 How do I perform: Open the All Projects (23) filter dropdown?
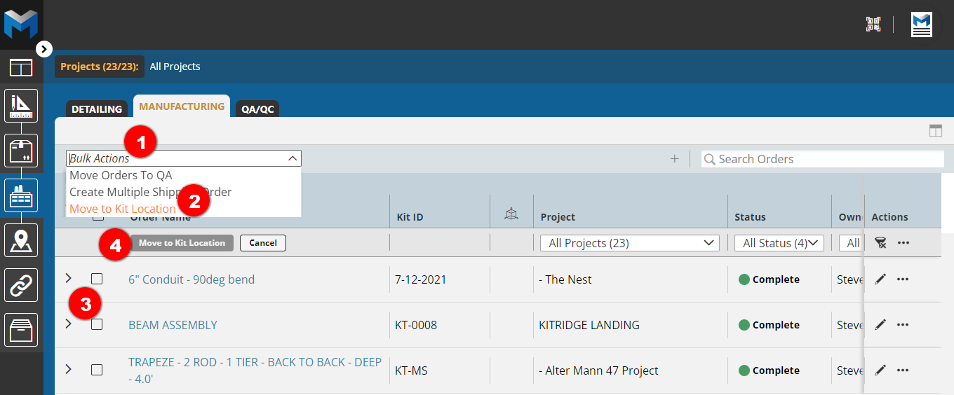(x=629, y=243)
